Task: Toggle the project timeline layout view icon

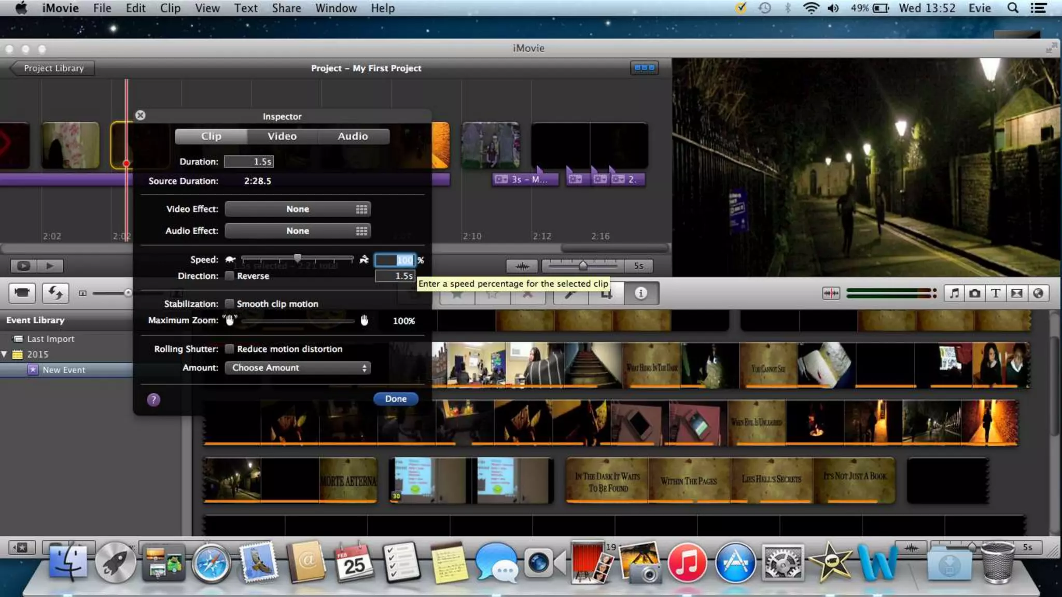Action: pyautogui.click(x=645, y=68)
